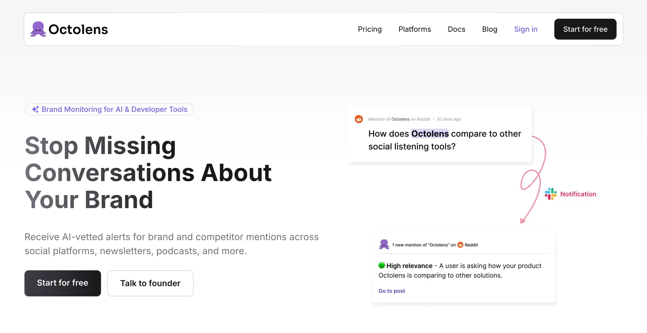Click "10 mins ago" timestamp
Image resolution: width=647 pixels, height=333 pixels.
(449, 119)
